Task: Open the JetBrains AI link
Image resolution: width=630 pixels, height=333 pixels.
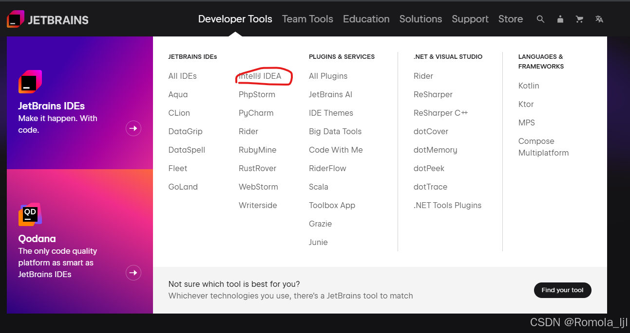Action: 331,94
